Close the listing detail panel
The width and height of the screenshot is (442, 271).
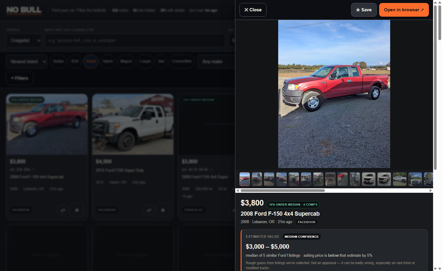click(x=253, y=10)
